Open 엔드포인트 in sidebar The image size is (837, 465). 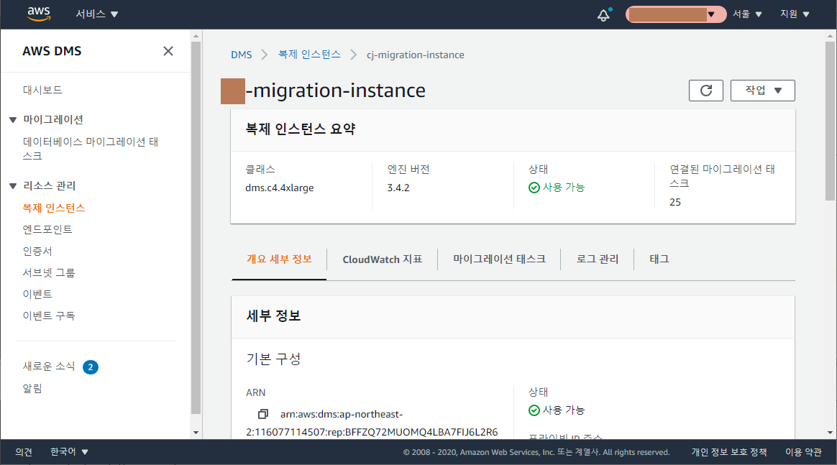pyautogui.click(x=47, y=230)
